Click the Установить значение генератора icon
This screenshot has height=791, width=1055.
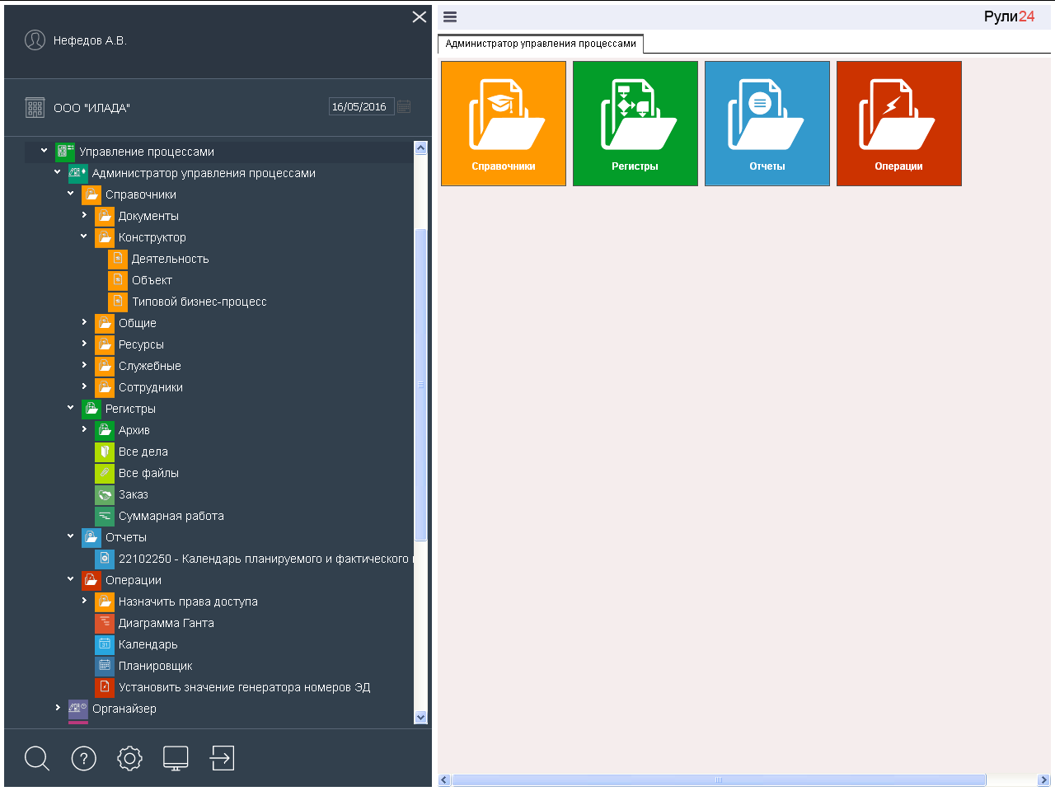105,687
